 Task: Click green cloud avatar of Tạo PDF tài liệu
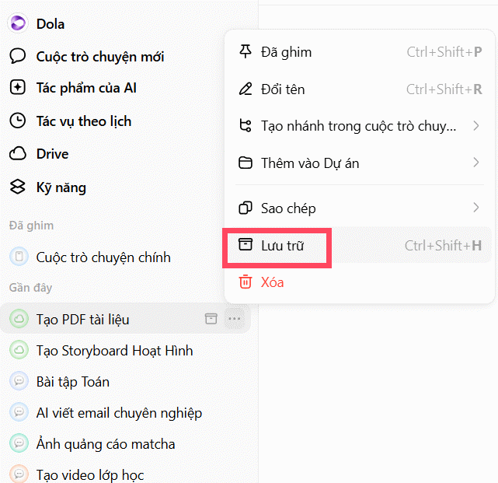point(19,319)
